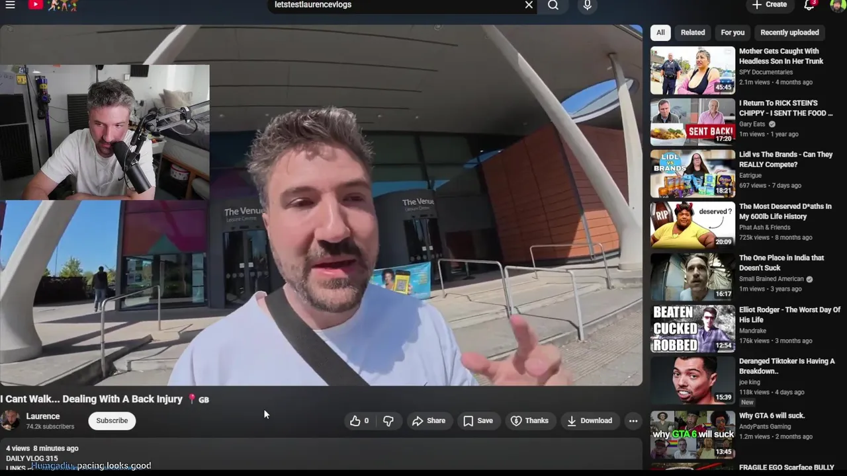Open the Create menu
Image resolution: width=847 pixels, height=476 pixels.
click(769, 5)
